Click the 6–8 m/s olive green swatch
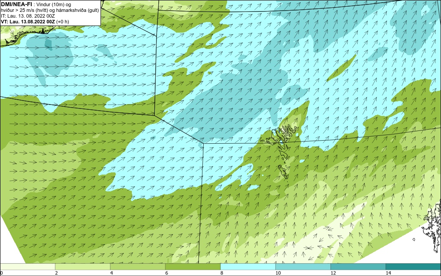 pos(193,267)
